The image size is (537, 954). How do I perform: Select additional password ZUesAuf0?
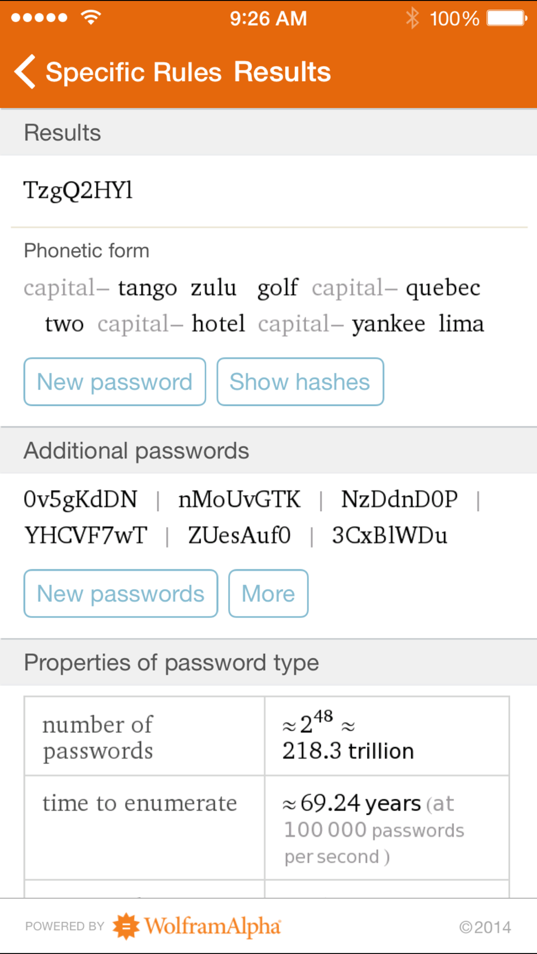pos(240,535)
